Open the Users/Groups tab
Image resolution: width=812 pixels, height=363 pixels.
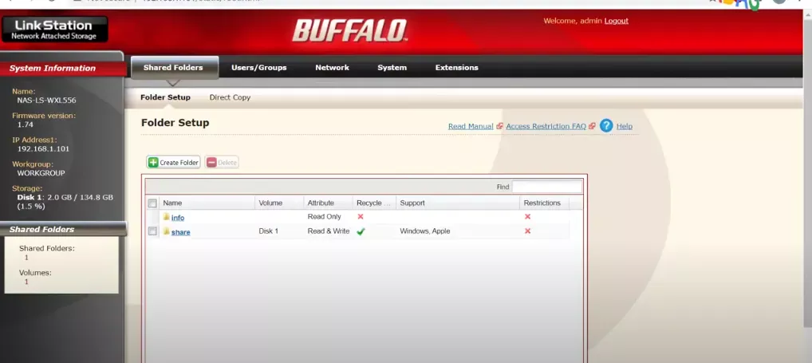(x=259, y=67)
